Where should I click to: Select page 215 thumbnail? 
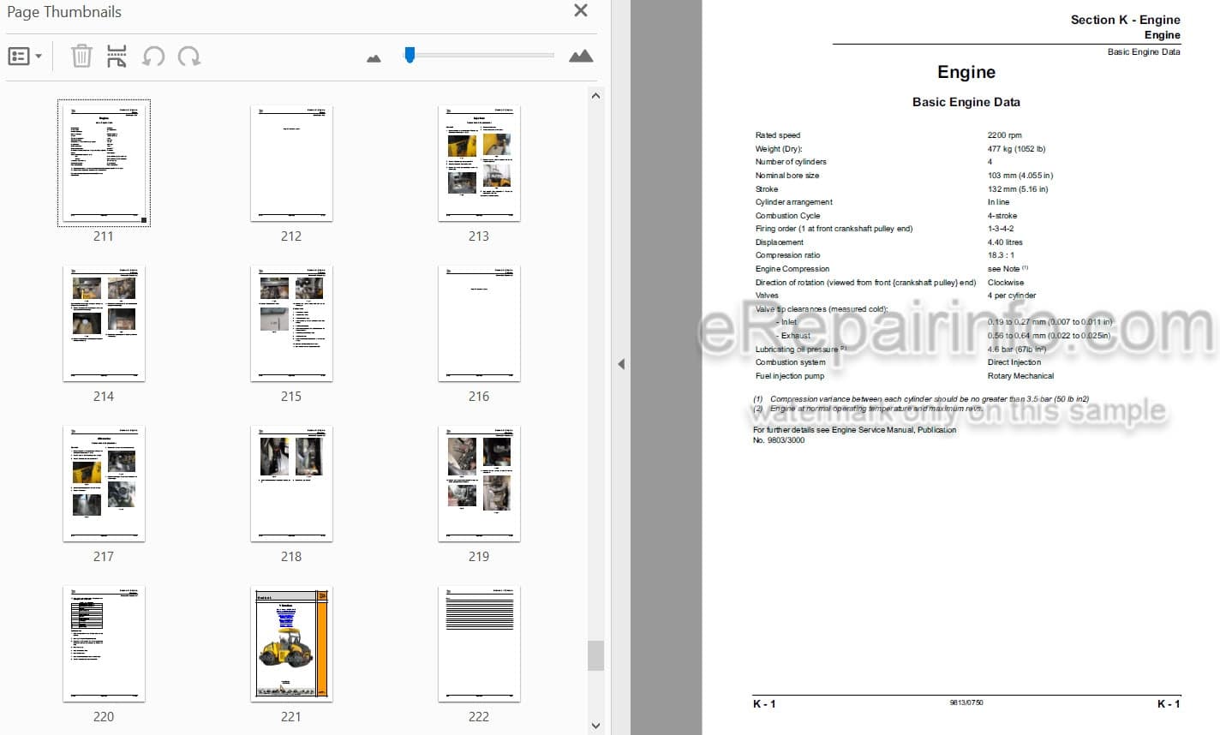[x=291, y=323]
